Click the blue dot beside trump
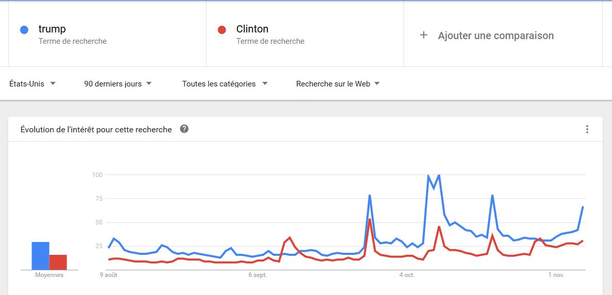The width and height of the screenshot is (612, 295). point(24,29)
